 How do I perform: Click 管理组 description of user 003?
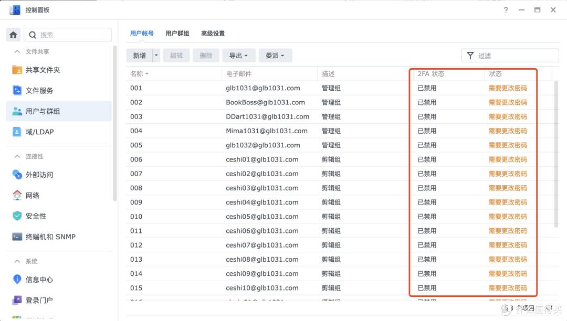(x=331, y=116)
